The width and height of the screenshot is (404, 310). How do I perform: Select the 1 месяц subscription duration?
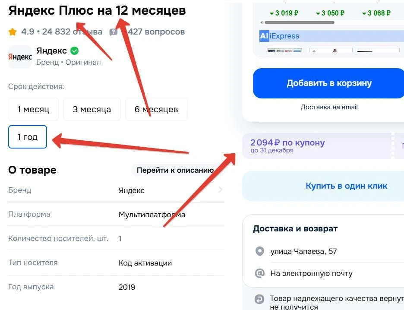click(33, 109)
